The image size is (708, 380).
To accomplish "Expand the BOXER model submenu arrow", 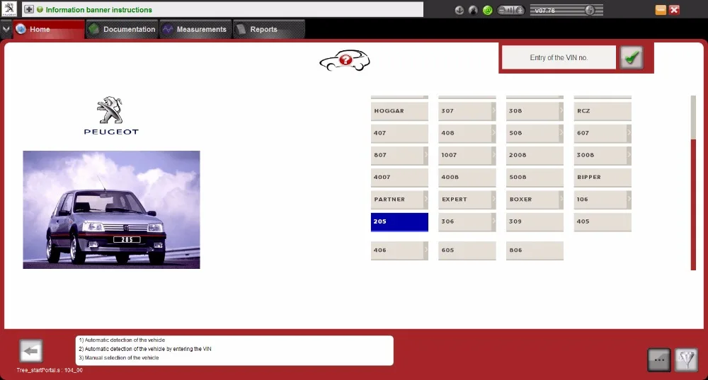I will [x=561, y=200].
